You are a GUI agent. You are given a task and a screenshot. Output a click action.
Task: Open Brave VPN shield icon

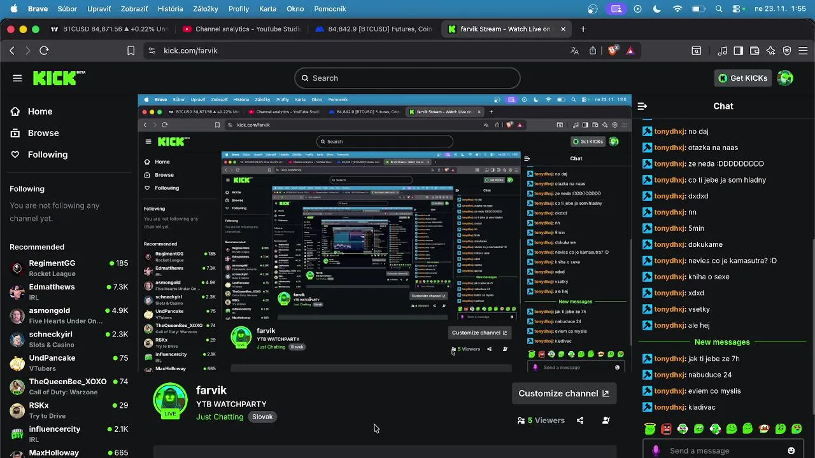[x=787, y=51]
